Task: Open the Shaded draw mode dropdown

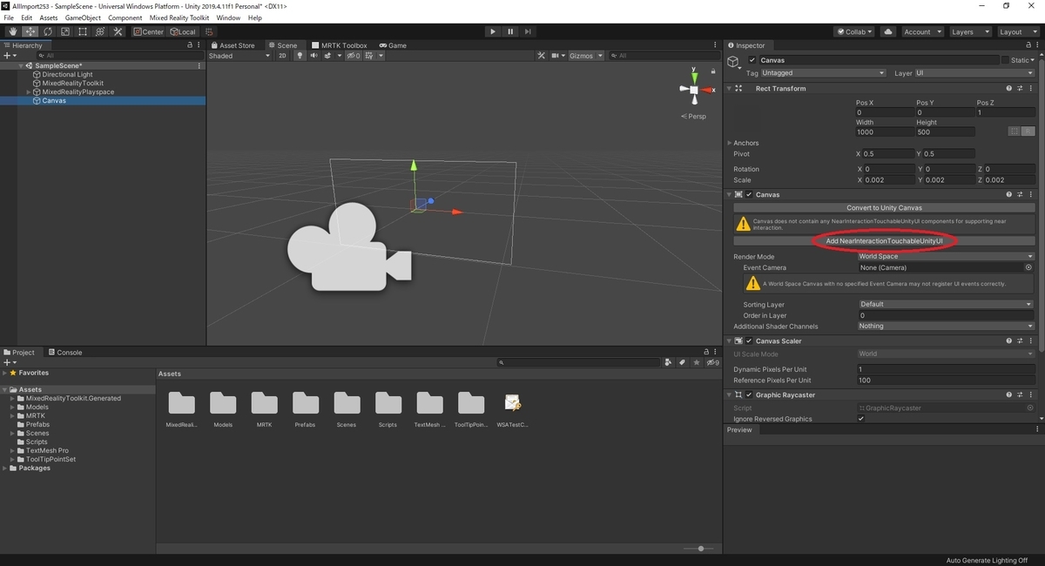Action: tap(239, 56)
